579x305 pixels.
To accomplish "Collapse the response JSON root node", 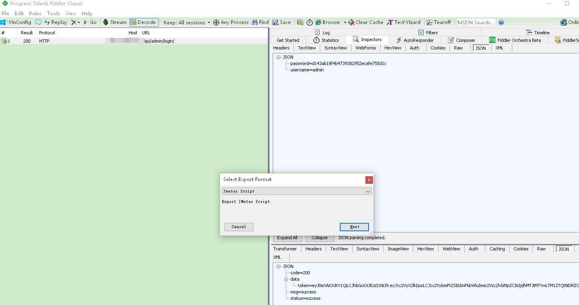I will point(279,266).
